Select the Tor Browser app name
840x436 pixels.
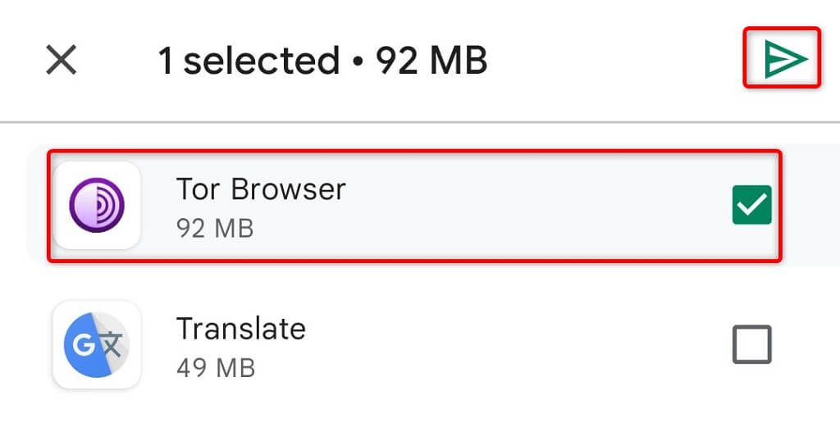click(x=261, y=189)
